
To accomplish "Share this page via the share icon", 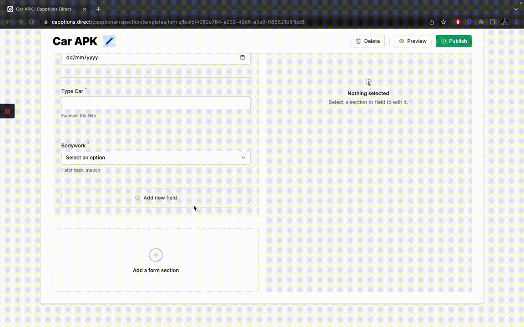I will 432,22.
